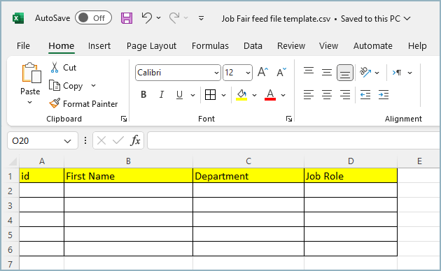The image size is (441, 271).
Task: Open the font size 12 dropdown
Action: pos(248,73)
